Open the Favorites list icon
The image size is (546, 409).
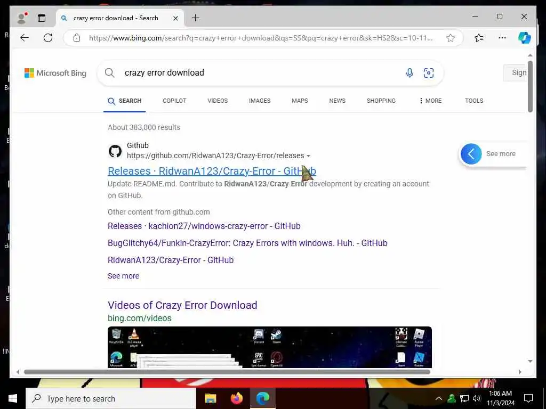pos(479,38)
